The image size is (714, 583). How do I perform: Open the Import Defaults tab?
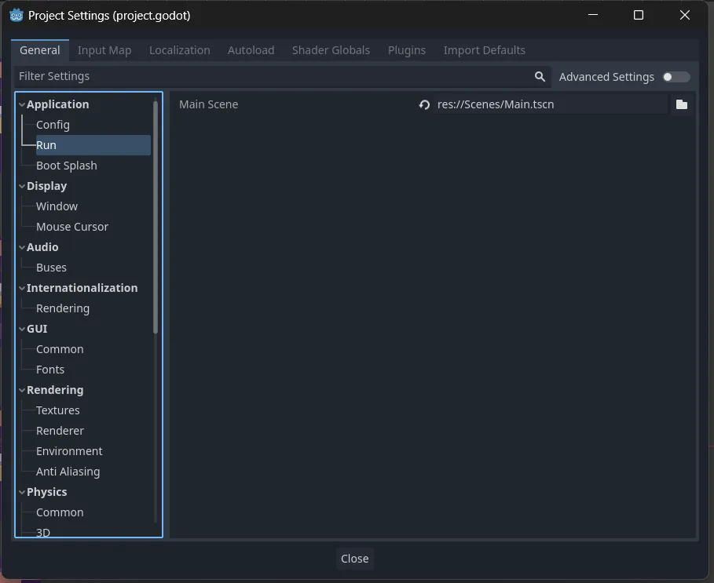(x=485, y=50)
